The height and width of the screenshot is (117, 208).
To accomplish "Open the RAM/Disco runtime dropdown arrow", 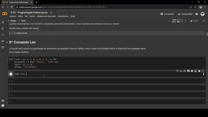I will (185, 21).
